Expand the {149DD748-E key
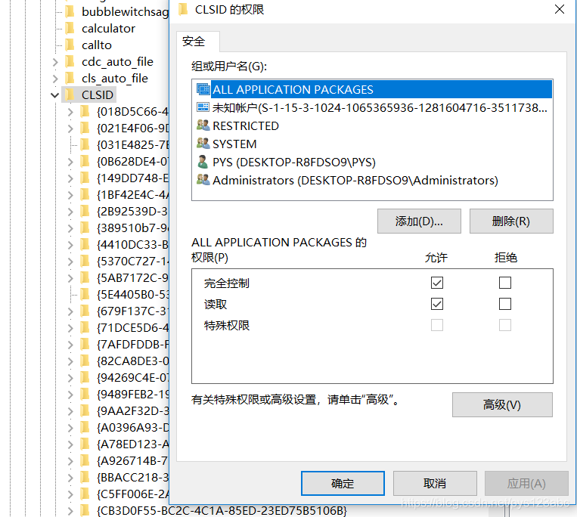Image resolution: width=577 pixels, height=517 pixels. click(70, 178)
